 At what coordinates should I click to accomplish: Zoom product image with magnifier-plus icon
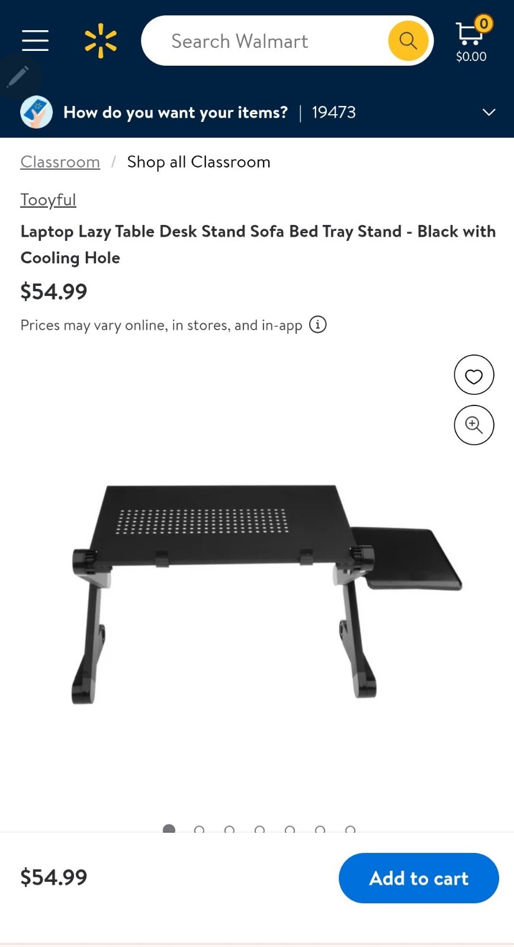pyautogui.click(x=474, y=425)
